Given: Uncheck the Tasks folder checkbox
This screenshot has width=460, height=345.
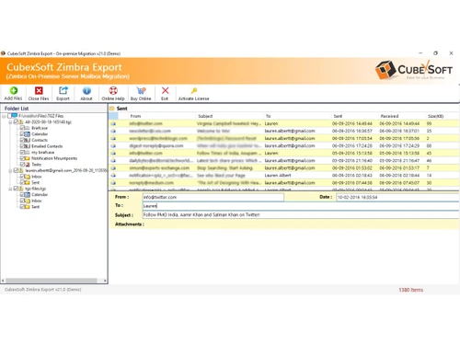Looking at the screenshot, I should tap(22, 165).
